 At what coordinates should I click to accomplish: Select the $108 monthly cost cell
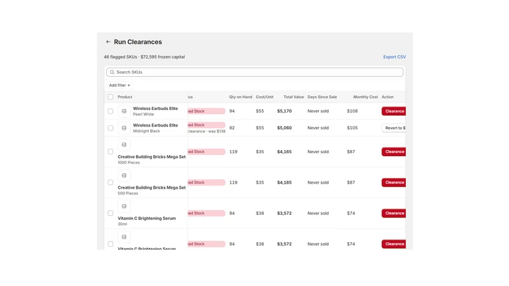(352, 111)
